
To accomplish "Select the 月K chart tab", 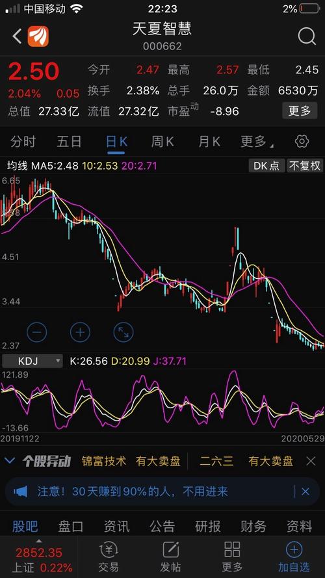I will (209, 142).
